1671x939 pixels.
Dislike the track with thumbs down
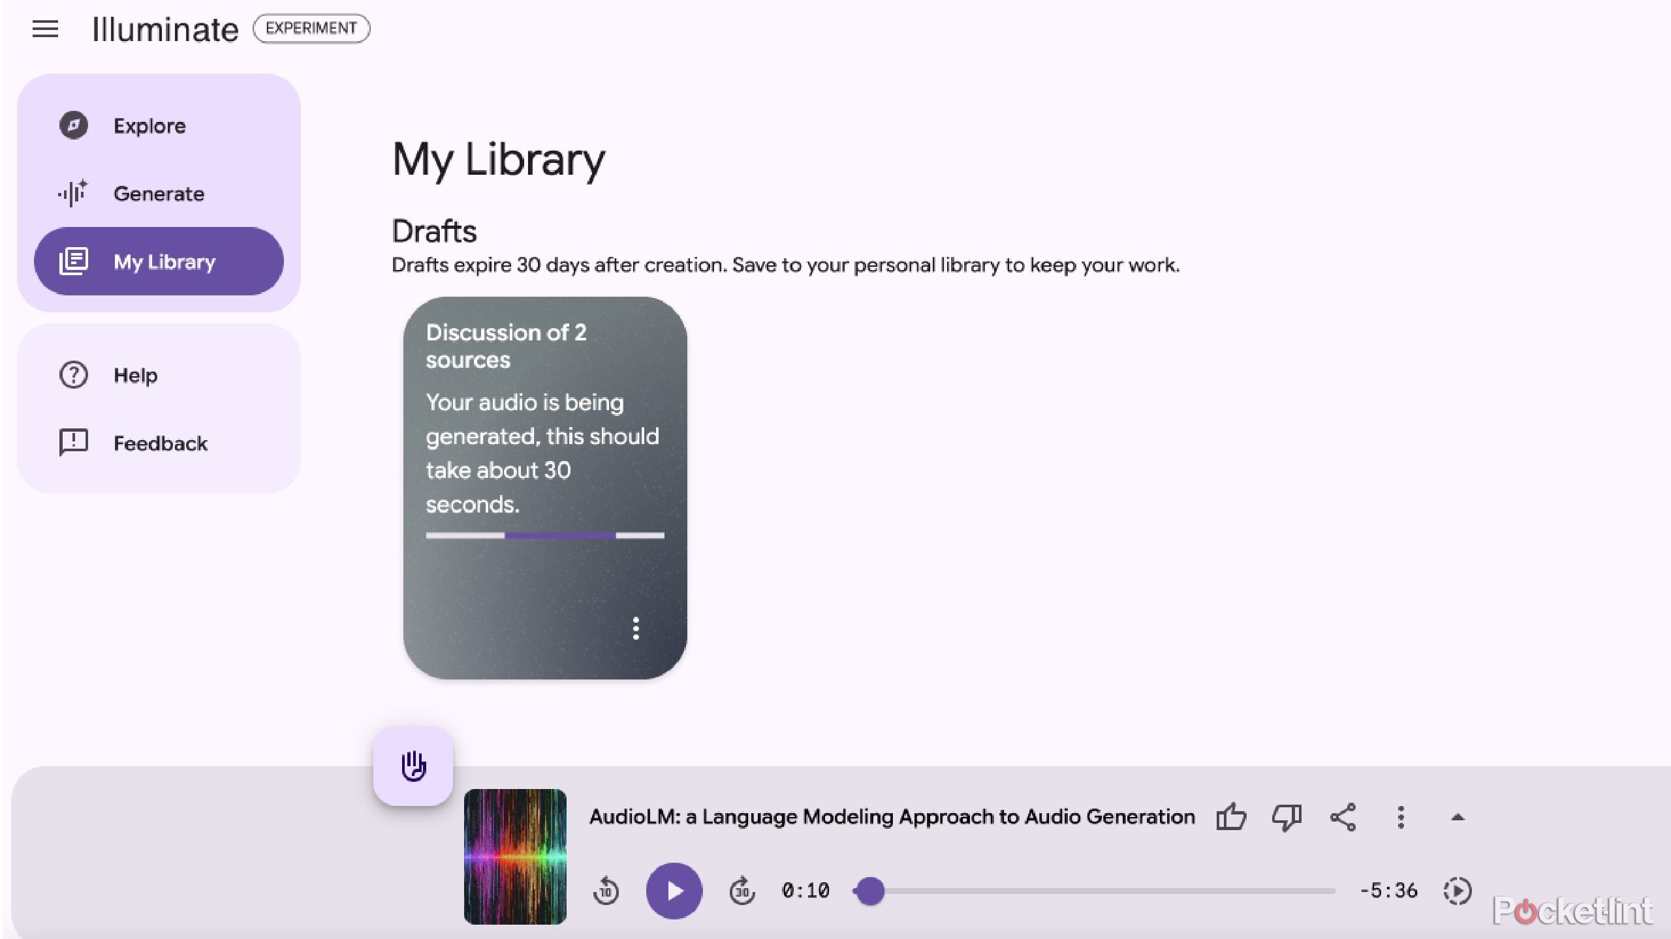(1287, 817)
